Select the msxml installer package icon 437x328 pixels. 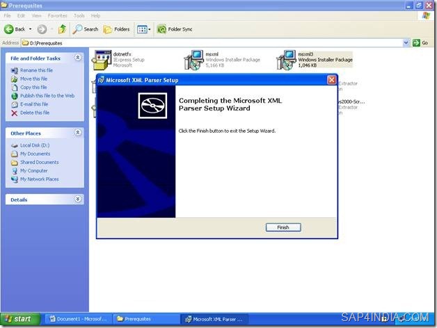click(194, 60)
